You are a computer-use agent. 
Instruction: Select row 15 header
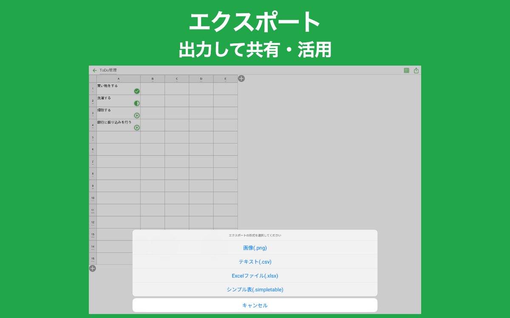(93, 259)
